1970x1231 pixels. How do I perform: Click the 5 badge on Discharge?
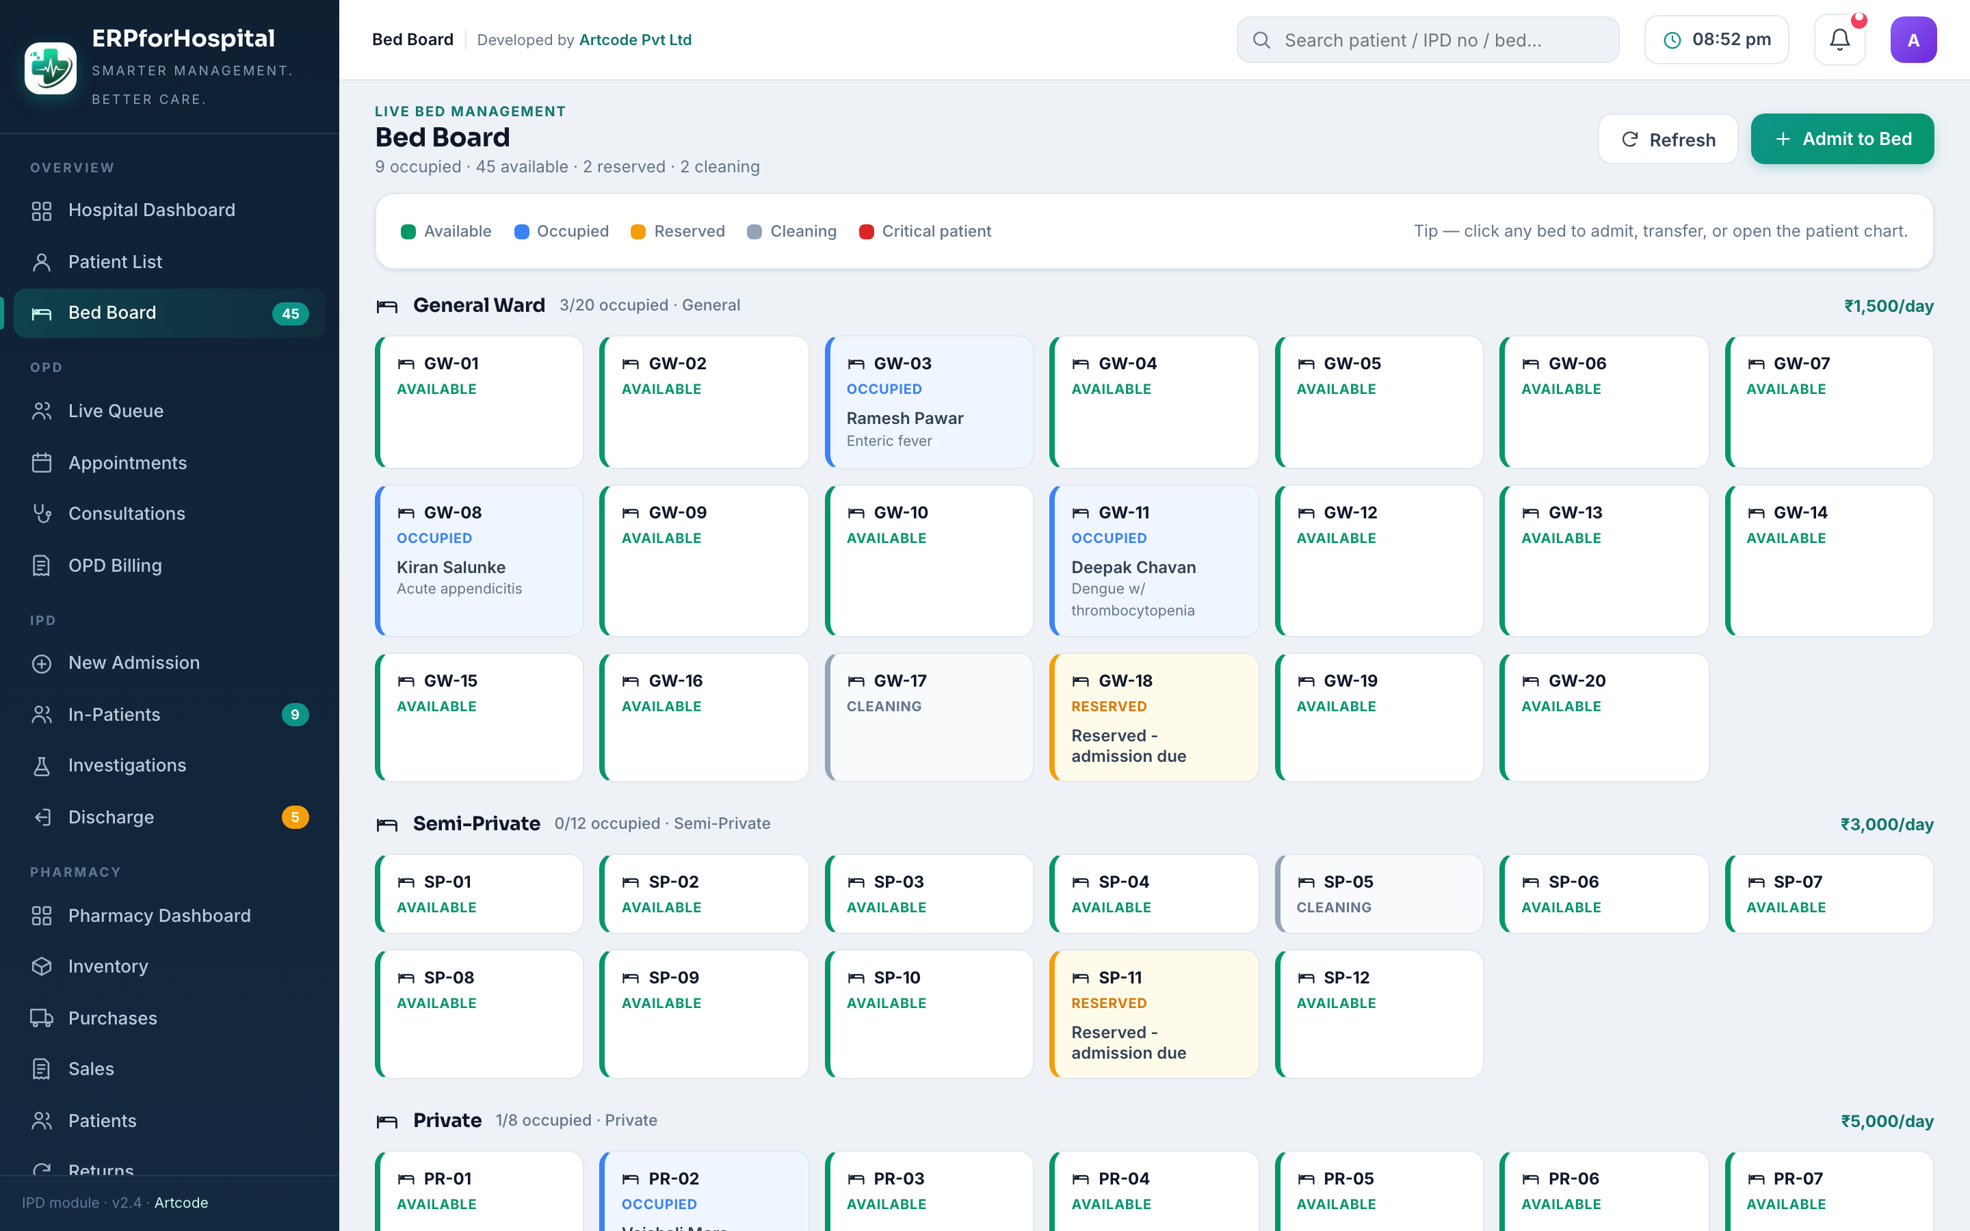(x=295, y=817)
